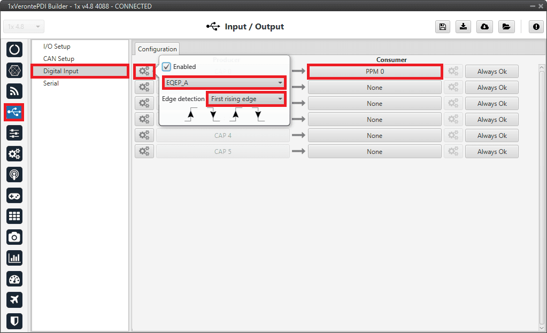Viewport: 547px width, 333px height.
Task: Open the Input/Output USB sidebar icon
Action: coord(14,112)
